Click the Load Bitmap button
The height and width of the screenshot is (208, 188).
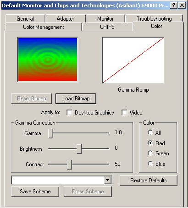(76, 99)
